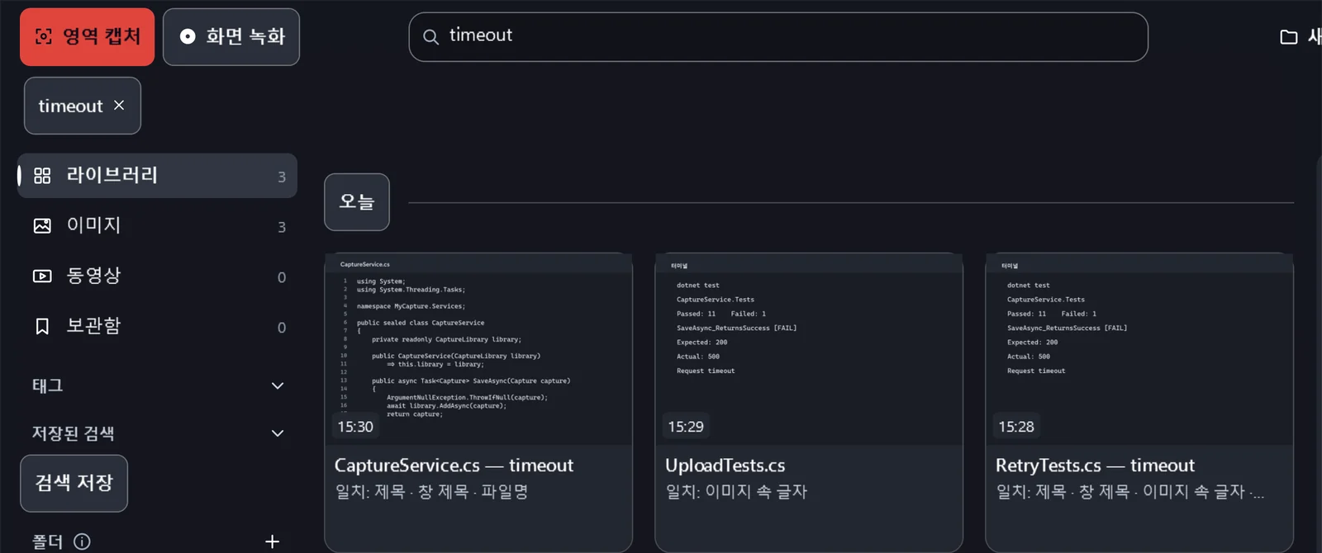
Task: Open the UploadTests.cs terminal thumbnail
Action: [809, 349]
